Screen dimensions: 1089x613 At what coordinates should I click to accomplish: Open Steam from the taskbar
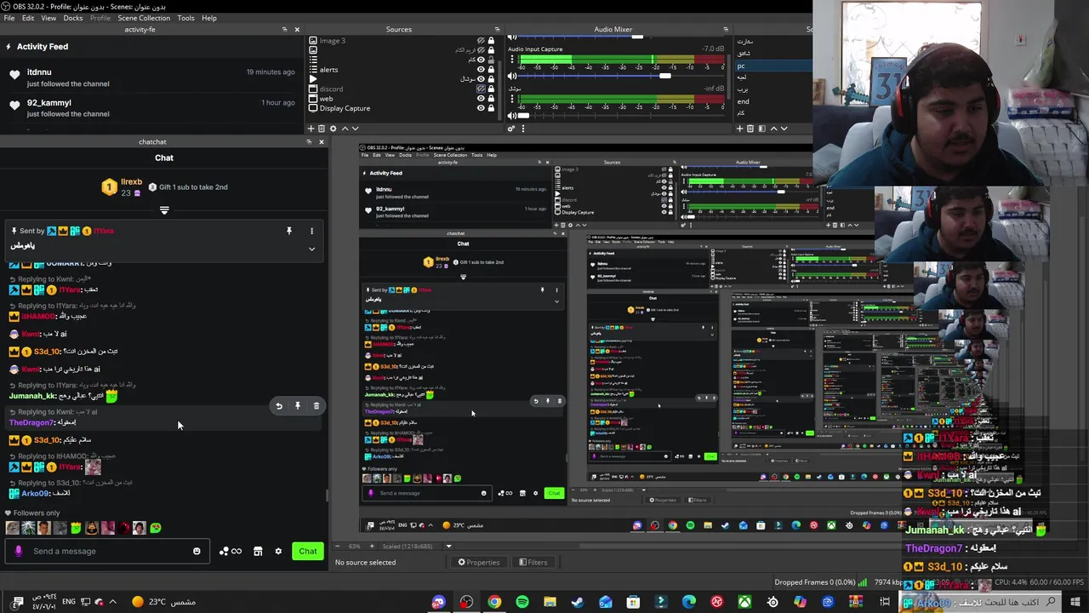click(578, 602)
